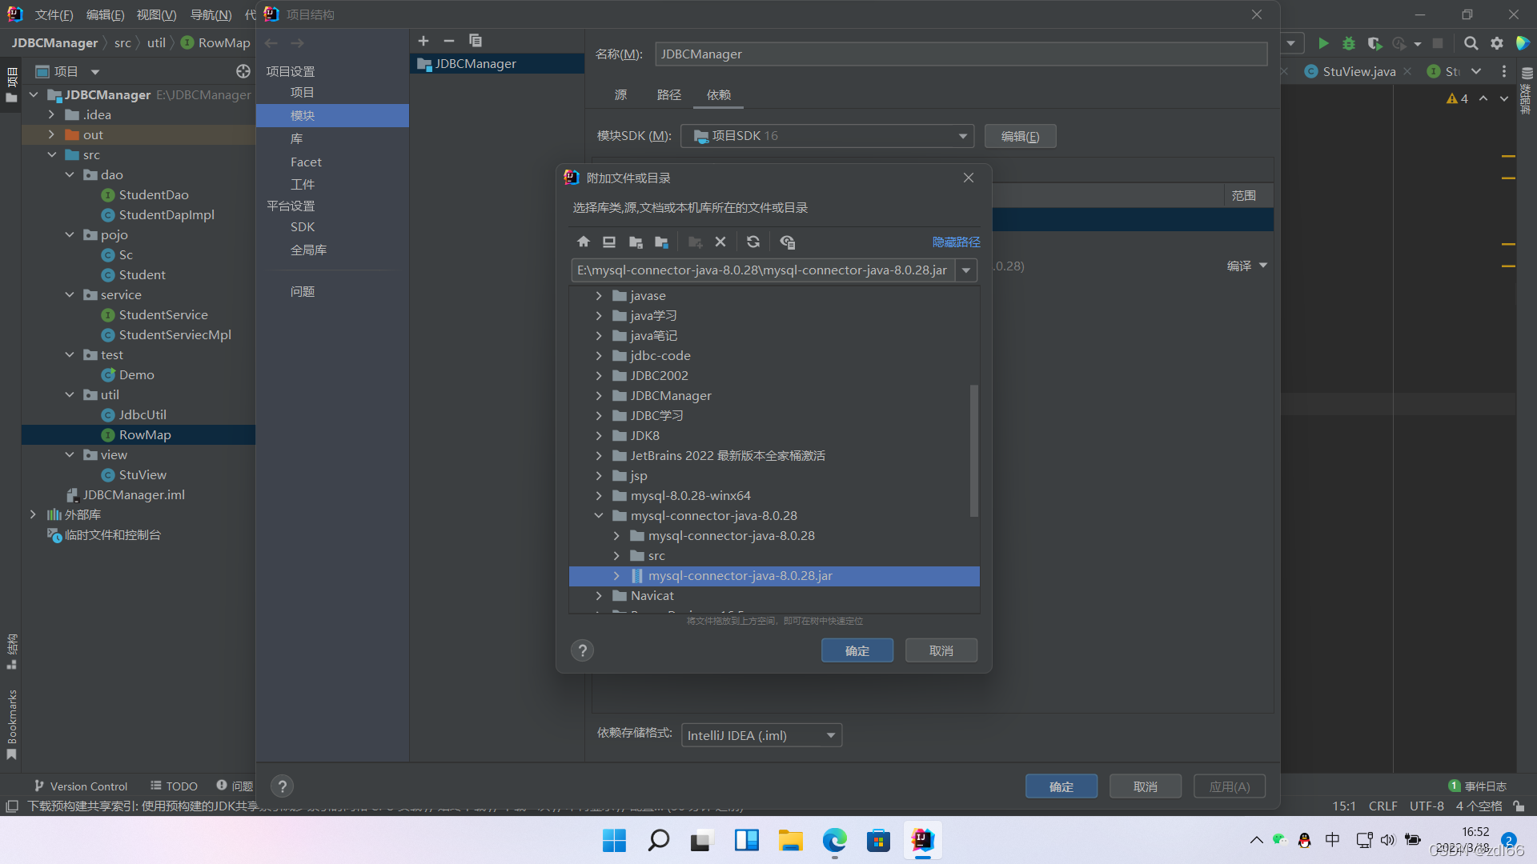The width and height of the screenshot is (1537, 864).
Task: Click the module name input field
Action: pos(961,54)
